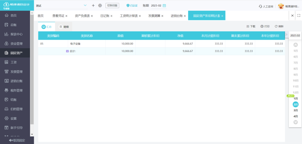Close the 固定资产折旧统计表 tab
The height and width of the screenshot is (144, 302).
click(223, 16)
